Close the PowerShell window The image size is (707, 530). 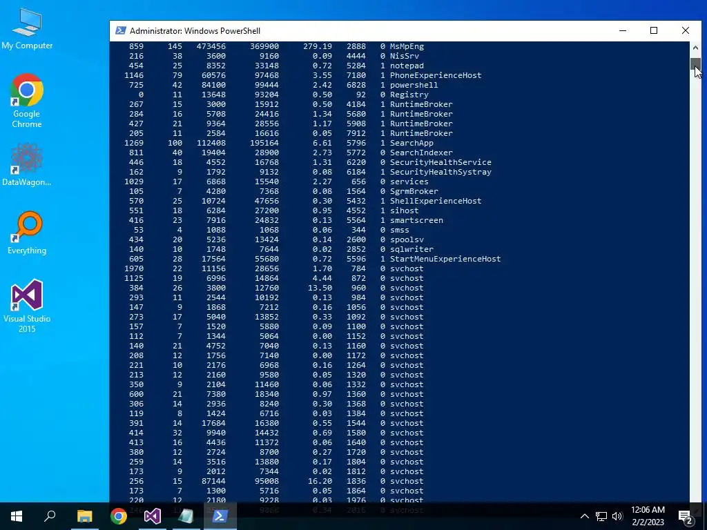click(686, 30)
